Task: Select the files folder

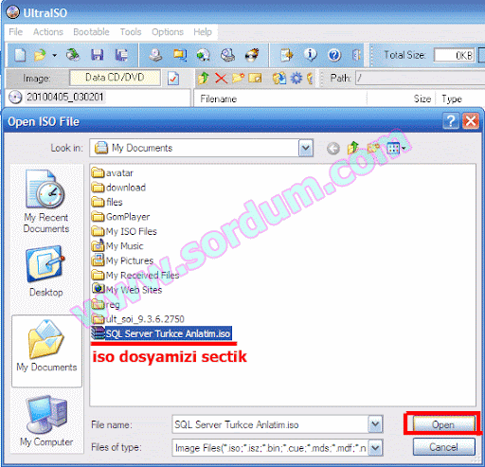Action: click(107, 202)
